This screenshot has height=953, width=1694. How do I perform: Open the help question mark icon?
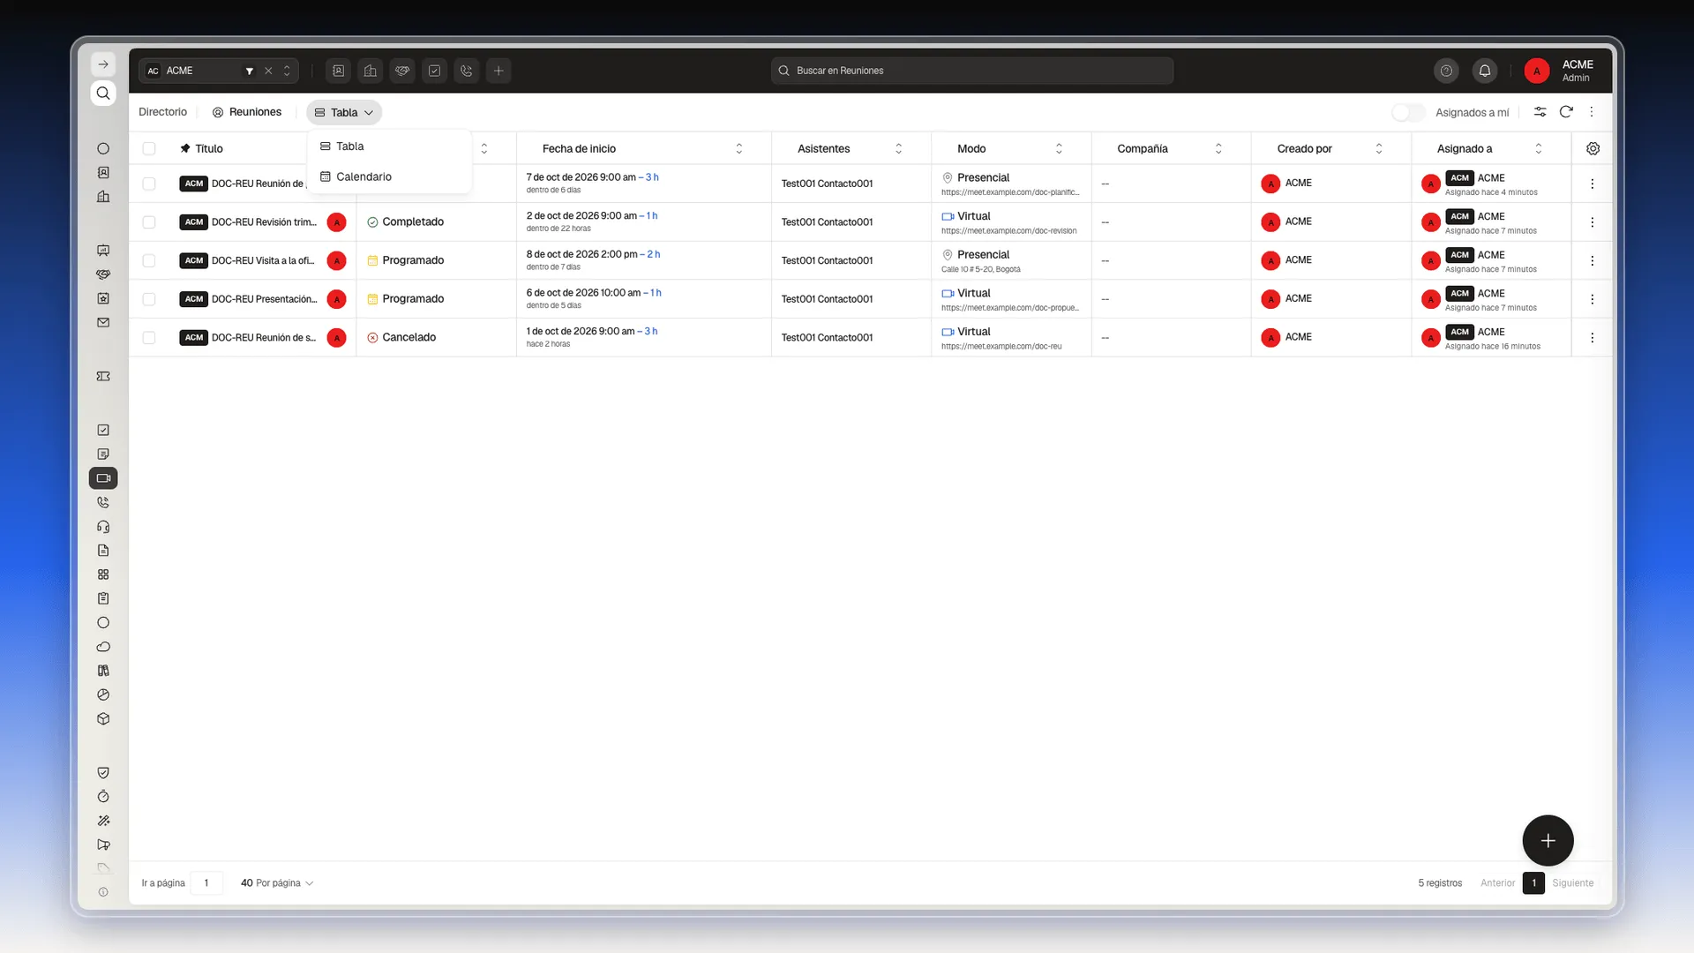click(1446, 71)
